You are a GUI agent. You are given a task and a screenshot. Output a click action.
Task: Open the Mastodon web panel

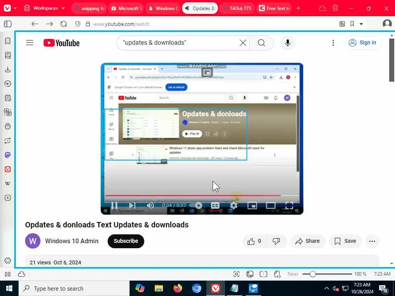pos(8,155)
